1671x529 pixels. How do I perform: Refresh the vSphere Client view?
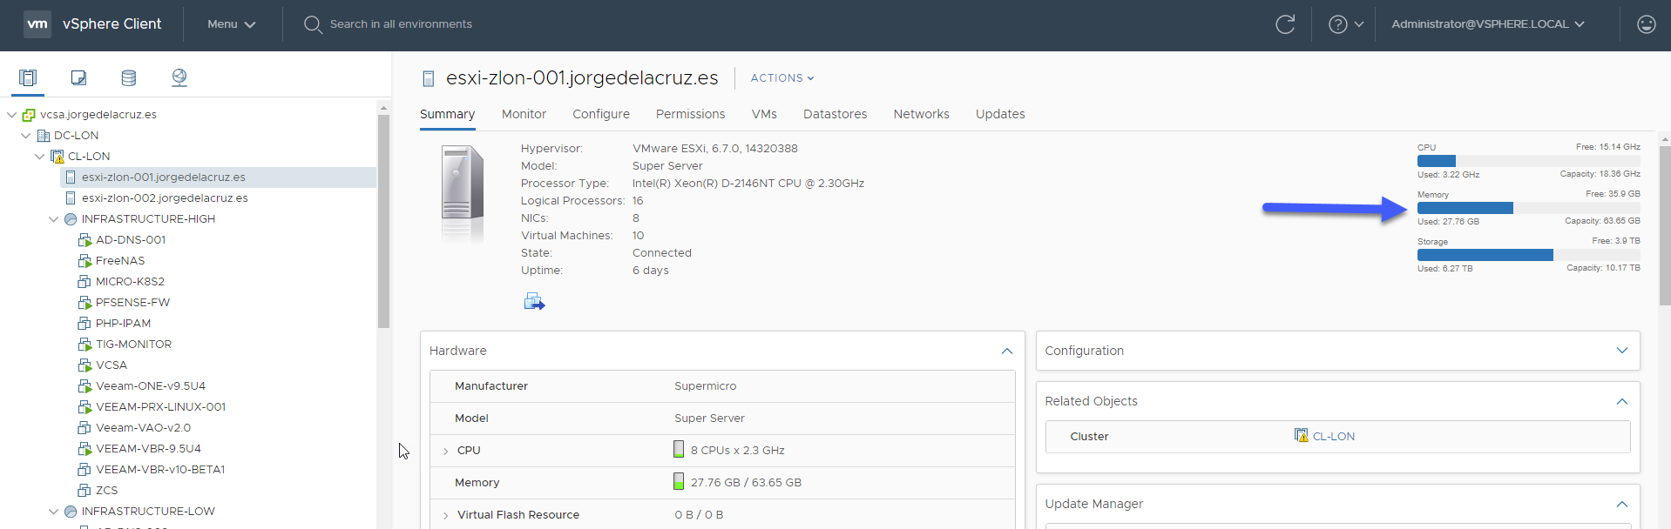1285,24
